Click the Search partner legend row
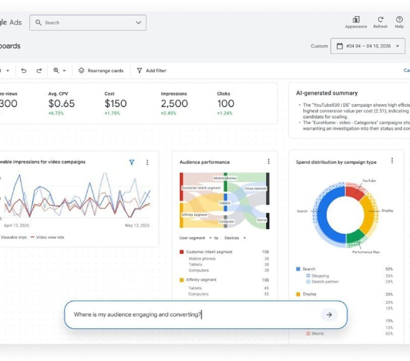410x361 pixels. 349,281
